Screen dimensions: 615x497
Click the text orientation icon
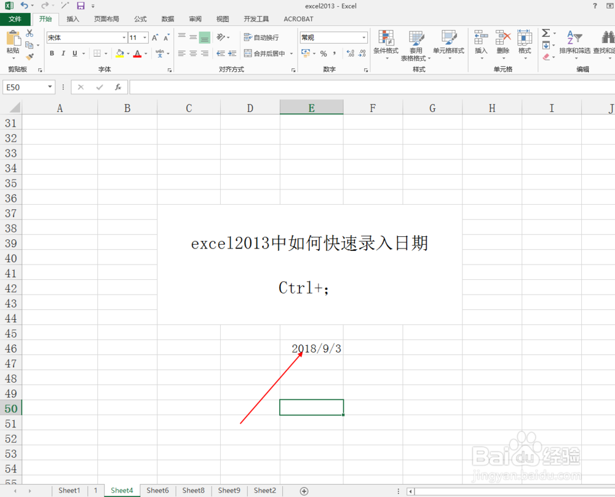click(x=221, y=38)
